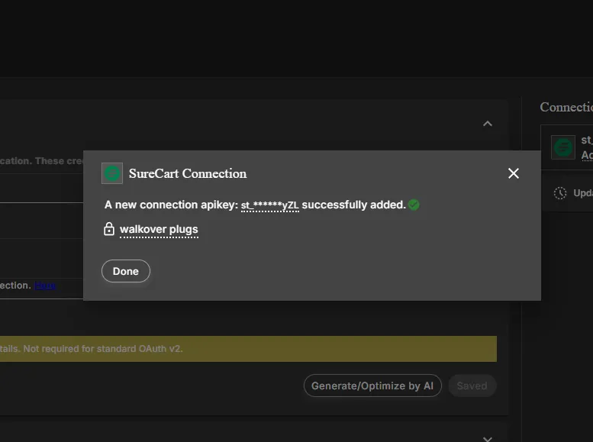Image resolution: width=593 pixels, height=442 pixels.
Task: Click the Saved button
Action: point(472,386)
